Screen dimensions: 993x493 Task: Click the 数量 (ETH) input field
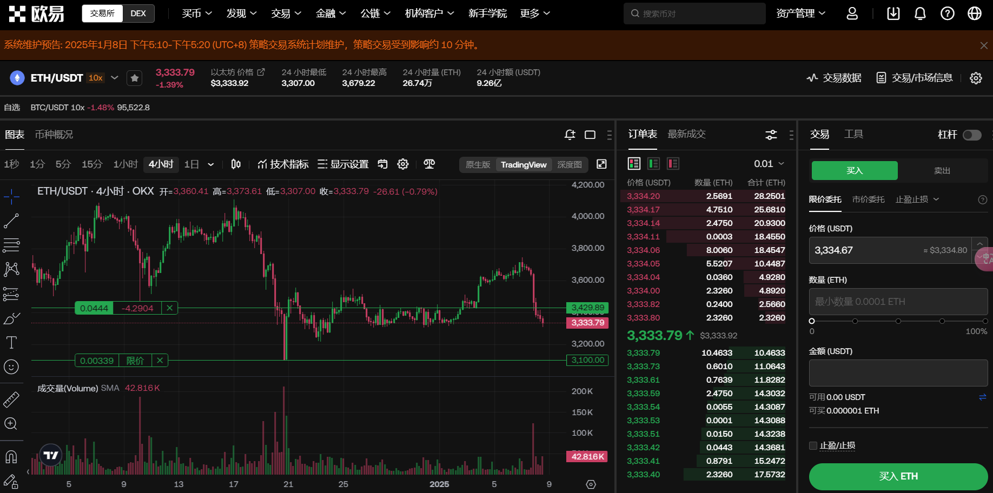[898, 302]
